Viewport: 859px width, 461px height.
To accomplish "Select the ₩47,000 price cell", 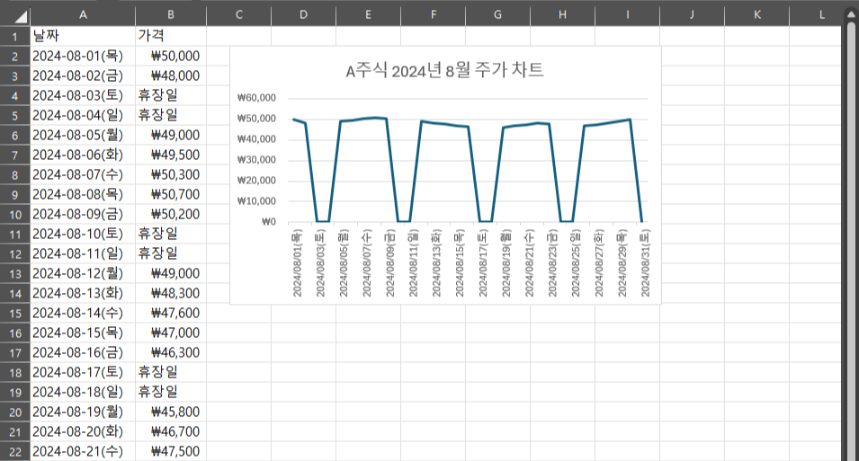I will pos(171,332).
